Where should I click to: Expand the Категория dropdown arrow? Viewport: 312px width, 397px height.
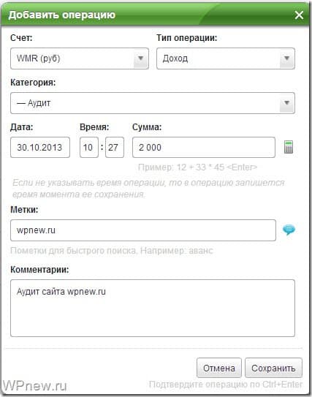tap(286, 103)
